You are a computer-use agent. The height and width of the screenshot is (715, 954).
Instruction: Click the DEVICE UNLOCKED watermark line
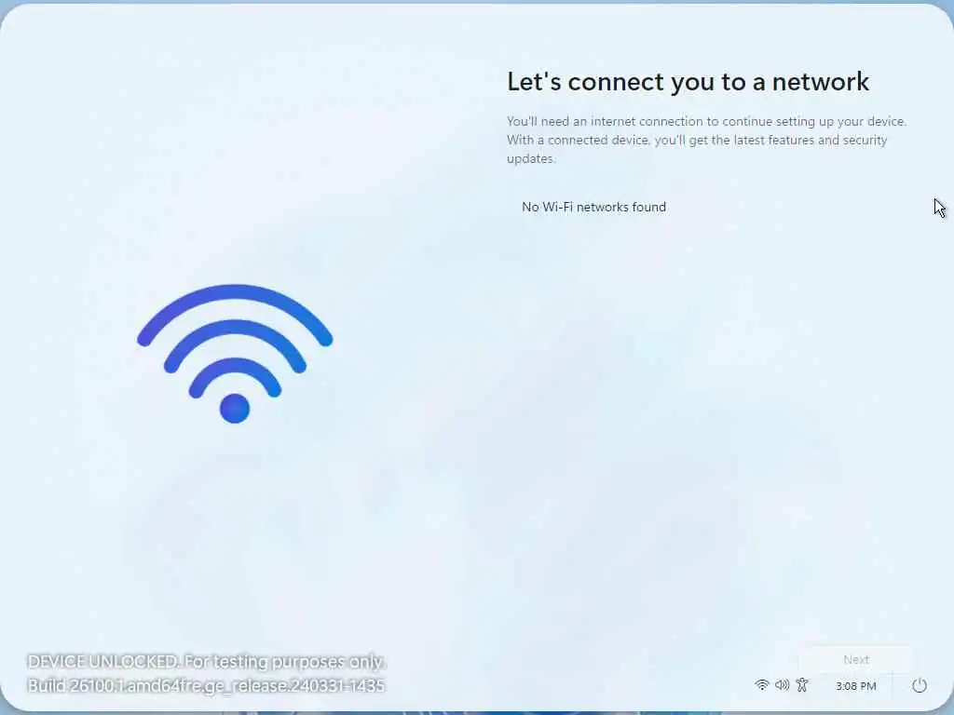click(207, 662)
